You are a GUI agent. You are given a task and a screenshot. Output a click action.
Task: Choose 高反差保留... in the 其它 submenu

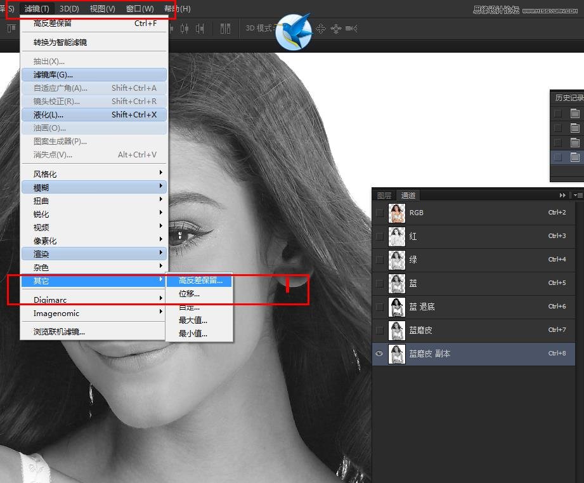click(x=199, y=281)
